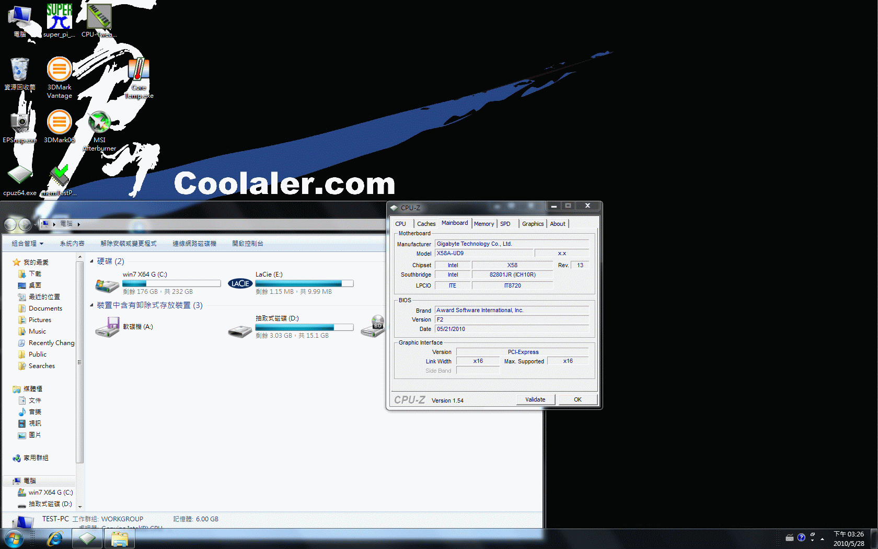878x549 pixels.
Task: Open MSI Afterburner desktop icon
Action: pos(99,131)
